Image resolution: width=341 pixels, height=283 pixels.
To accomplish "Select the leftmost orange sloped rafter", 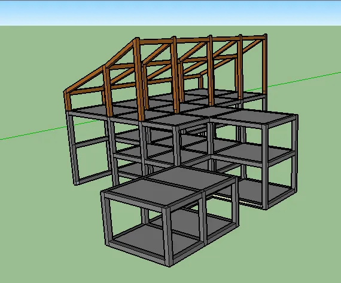I will (85, 79).
